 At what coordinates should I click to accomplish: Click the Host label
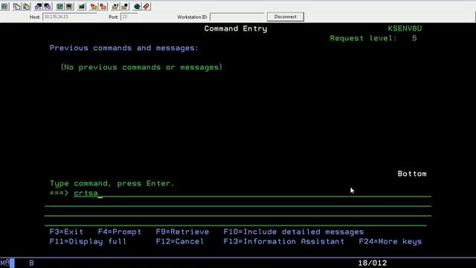(x=35, y=17)
